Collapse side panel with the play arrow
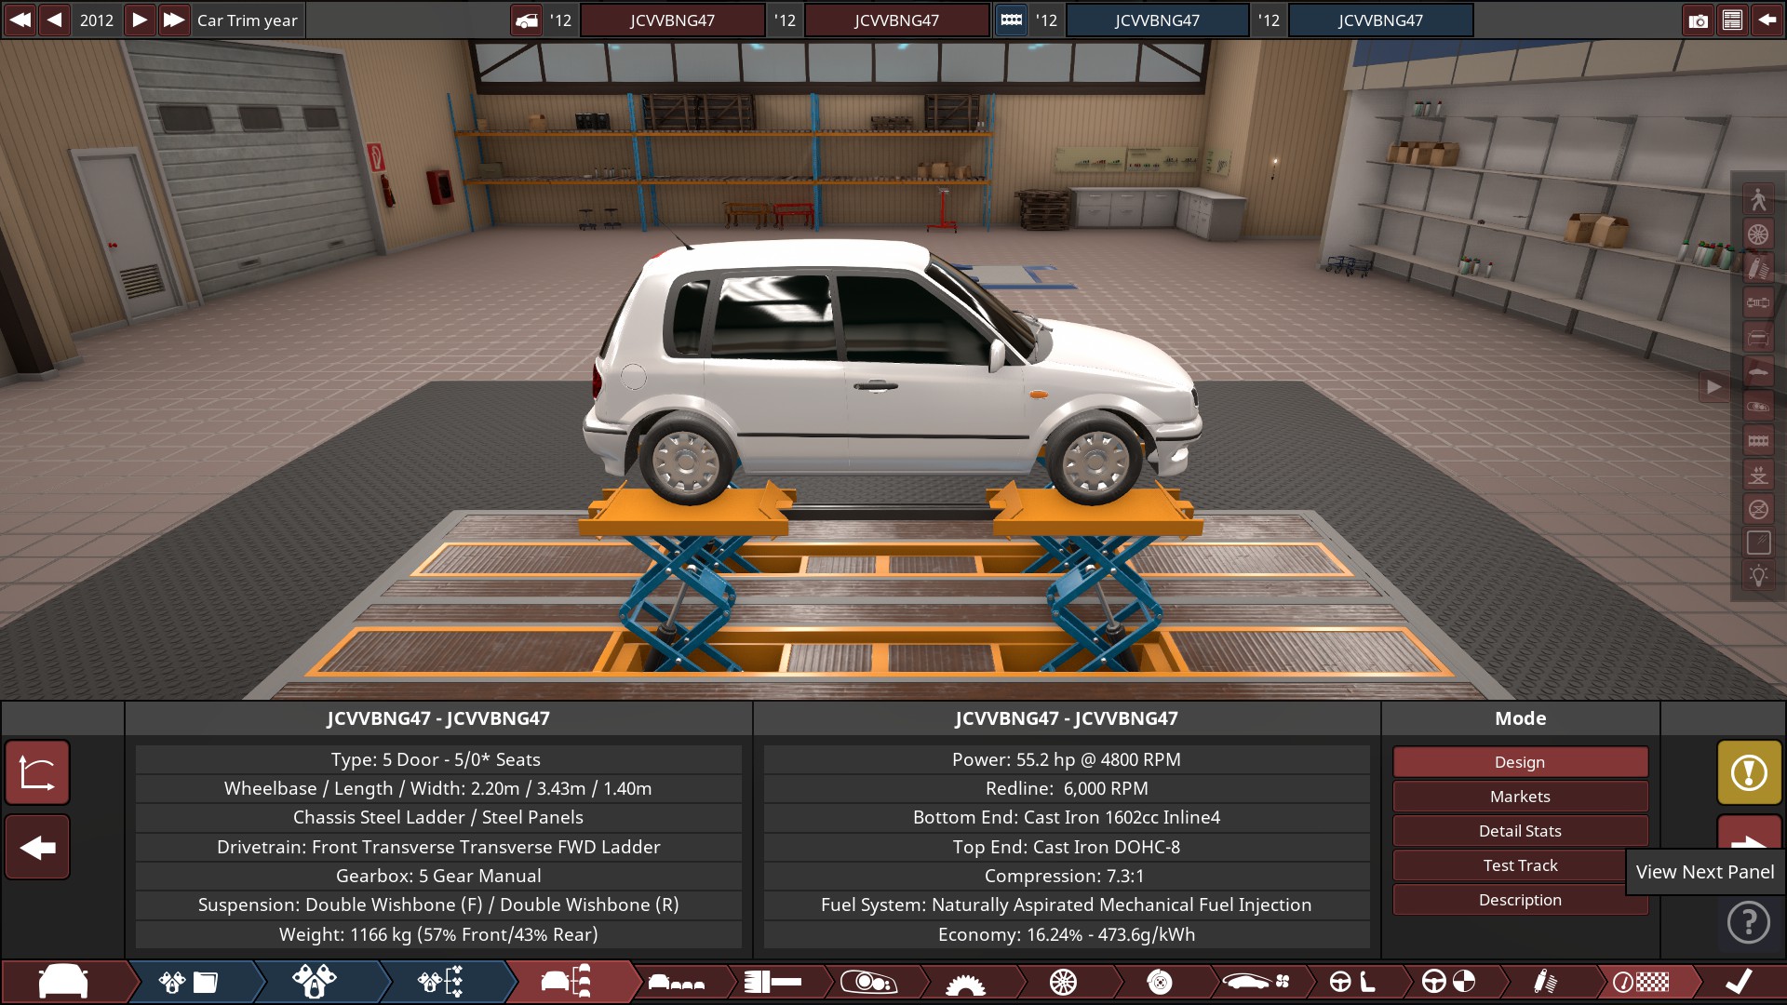 [1713, 387]
